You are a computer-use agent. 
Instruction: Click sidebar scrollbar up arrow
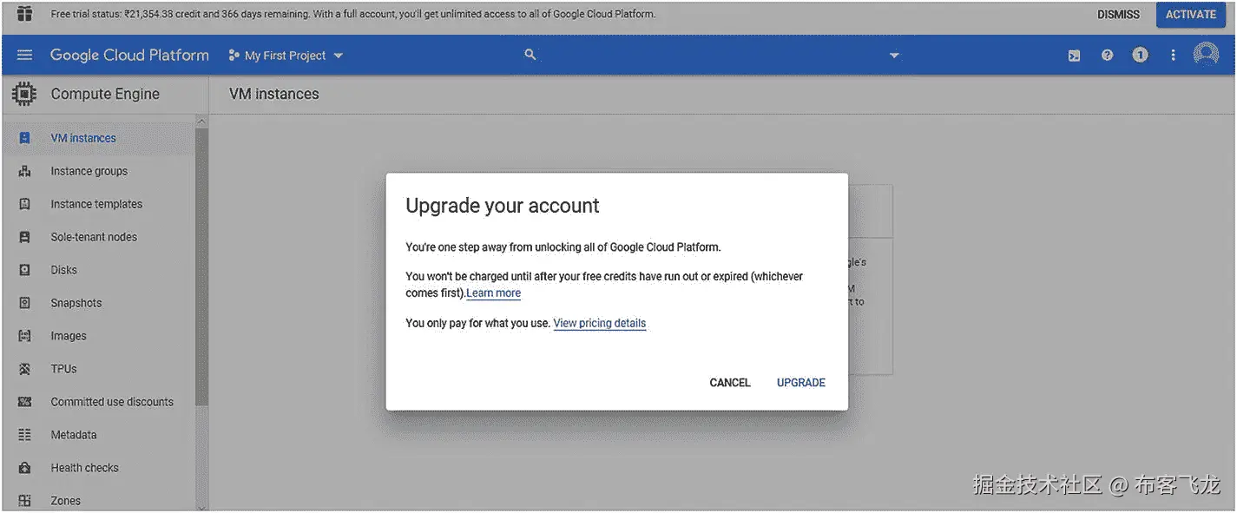click(x=201, y=121)
